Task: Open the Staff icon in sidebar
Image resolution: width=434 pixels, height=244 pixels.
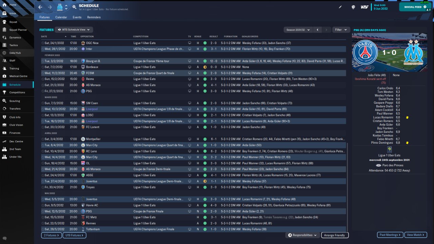Action: point(4,61)
